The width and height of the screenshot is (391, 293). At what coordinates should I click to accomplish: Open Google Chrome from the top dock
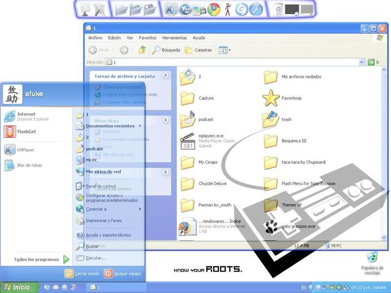click(x=214, y=9)
